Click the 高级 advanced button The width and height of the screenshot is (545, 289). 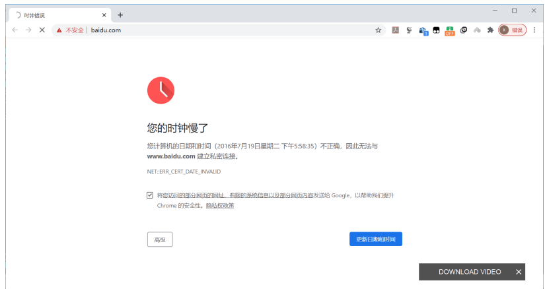160,240
